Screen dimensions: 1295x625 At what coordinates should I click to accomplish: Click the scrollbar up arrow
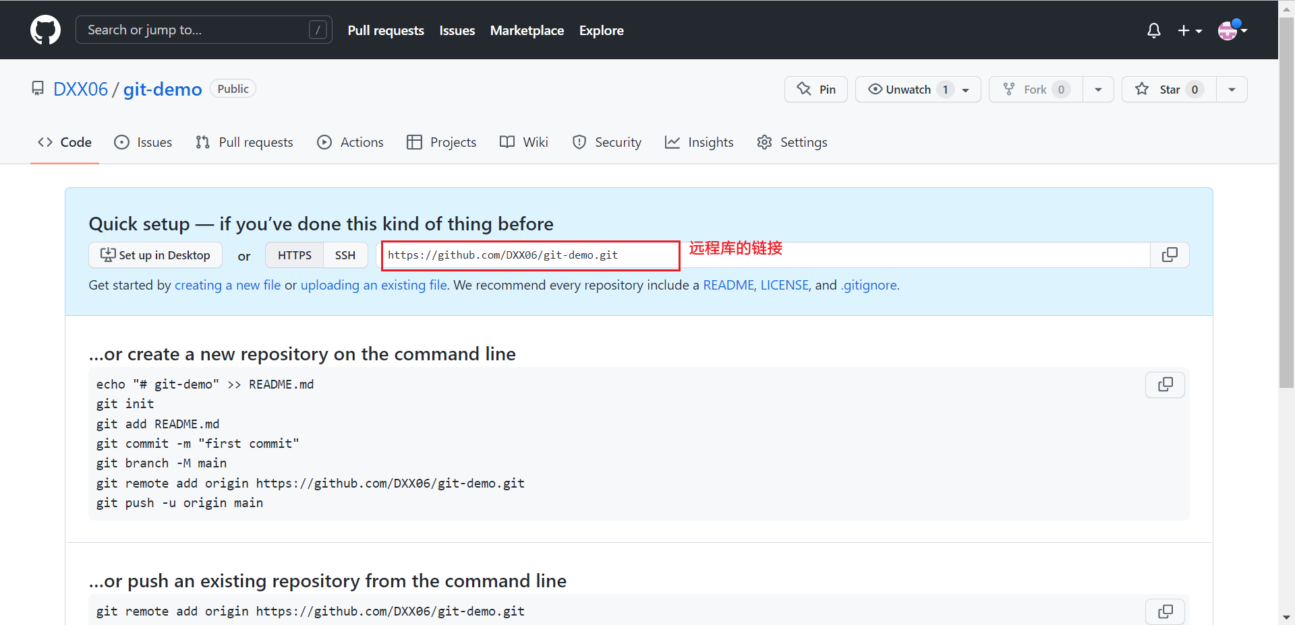1286,9
